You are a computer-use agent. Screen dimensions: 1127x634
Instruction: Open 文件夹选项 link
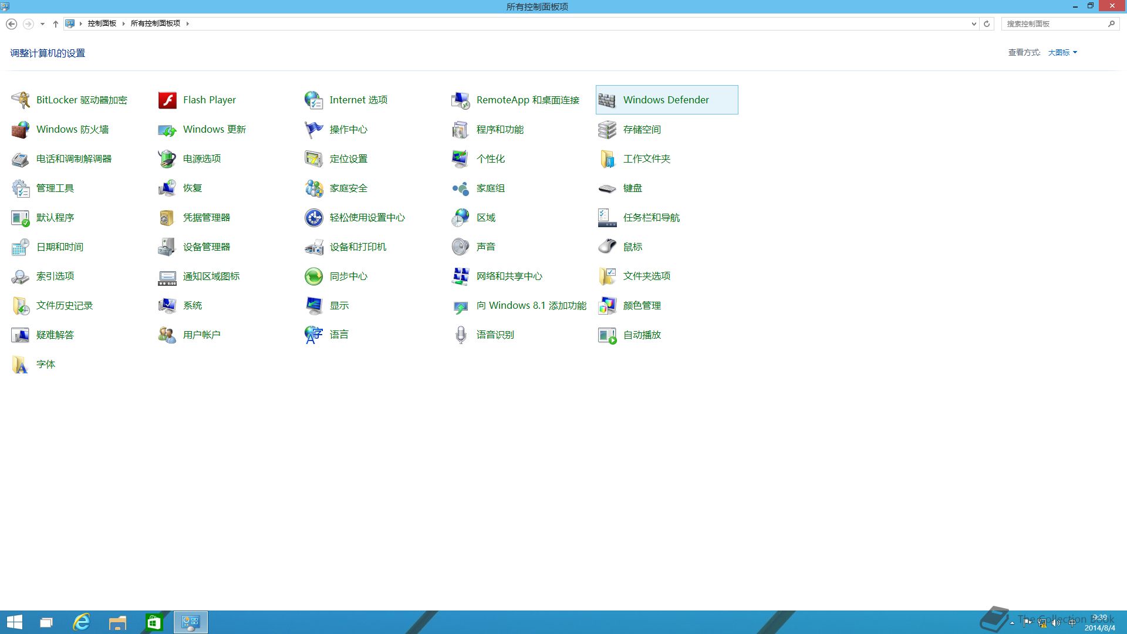[647, 276]
